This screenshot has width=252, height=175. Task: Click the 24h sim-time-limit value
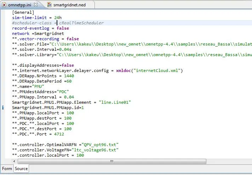(x=58, y=17)
